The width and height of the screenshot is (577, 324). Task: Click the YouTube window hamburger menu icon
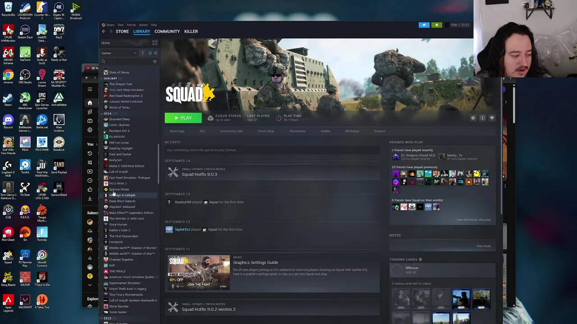(x=90, y=89)
